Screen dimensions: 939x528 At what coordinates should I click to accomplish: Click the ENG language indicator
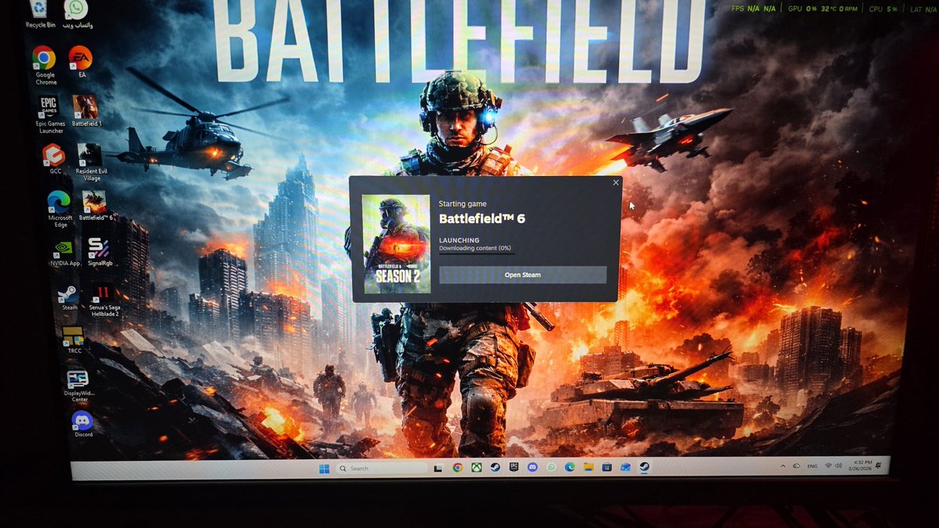tap(812, 466)
